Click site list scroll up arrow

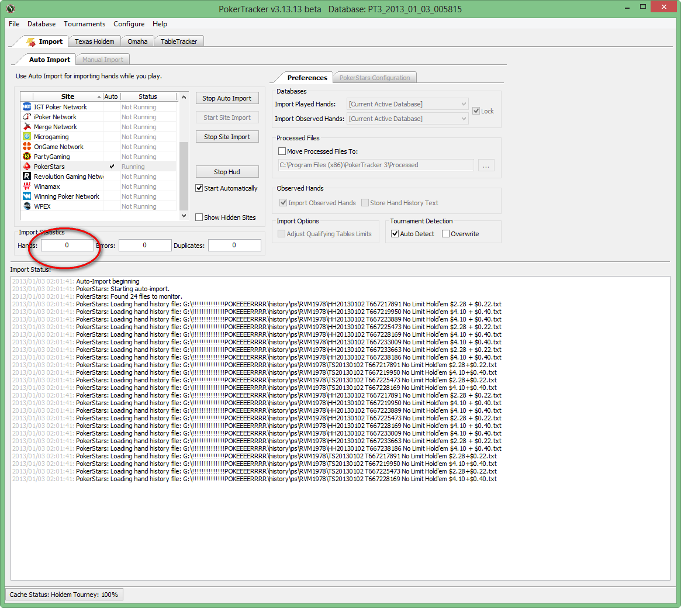184,97
